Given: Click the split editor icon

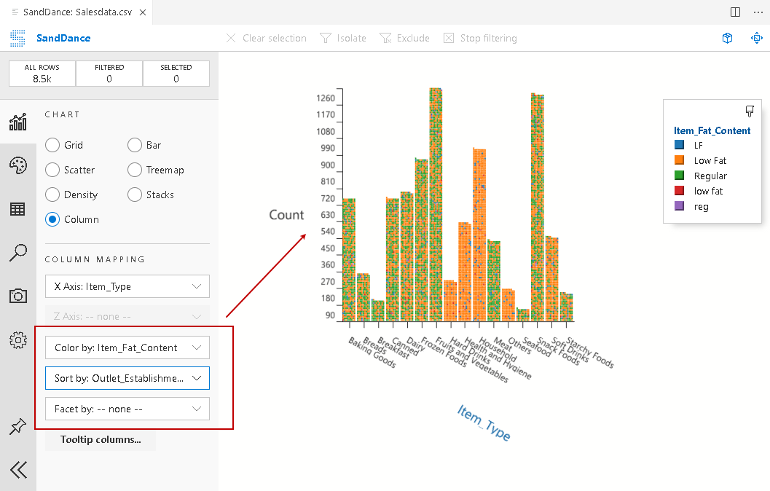Looking at the screenshot, I should pyautogui.click(x=735, y=12).
